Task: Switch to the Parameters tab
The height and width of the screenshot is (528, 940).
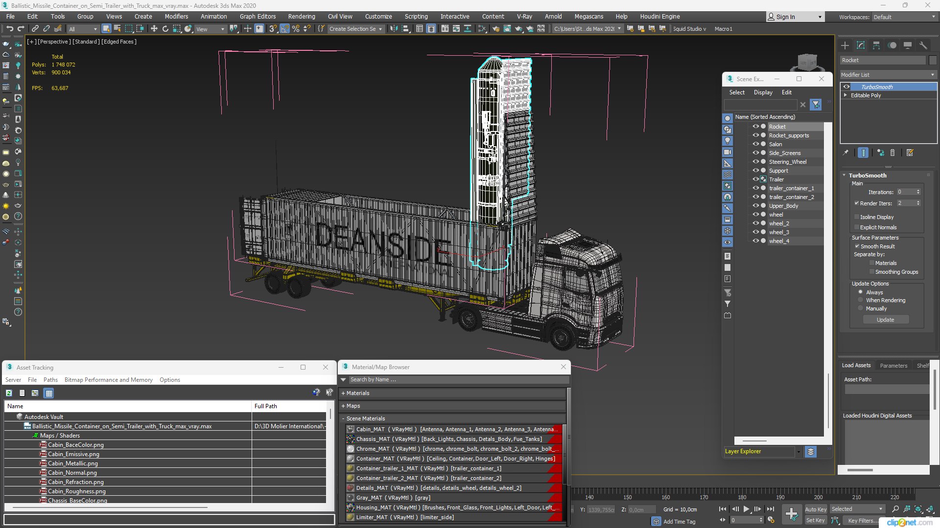Action: (x=893, y=366)
